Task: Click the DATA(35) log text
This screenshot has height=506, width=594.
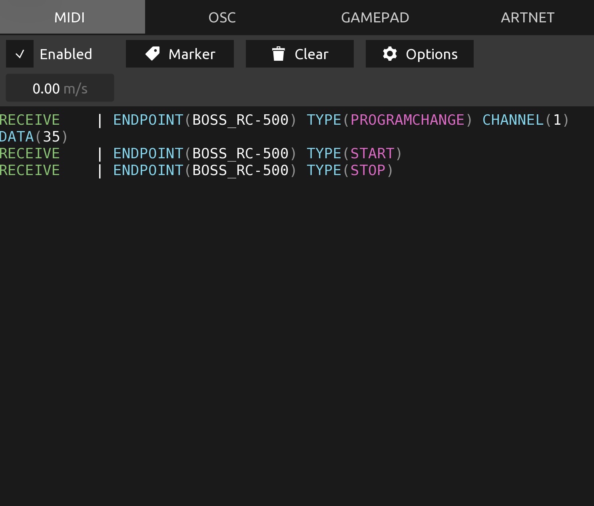Action: pyautogui.click(x=34, y=137)
